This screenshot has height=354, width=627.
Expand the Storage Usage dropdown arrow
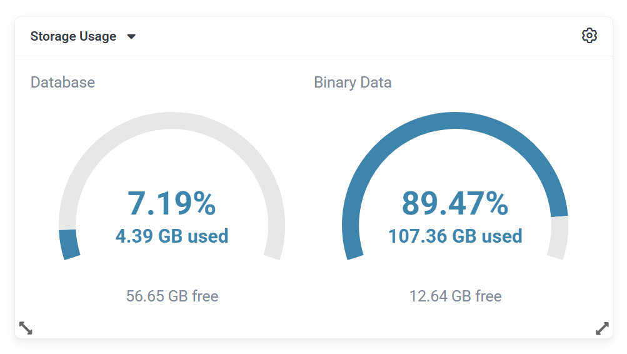(x=131, y=36)
